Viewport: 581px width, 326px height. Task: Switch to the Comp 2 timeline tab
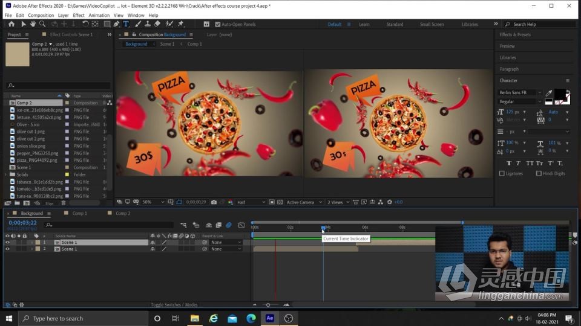[x=123, y=213]
